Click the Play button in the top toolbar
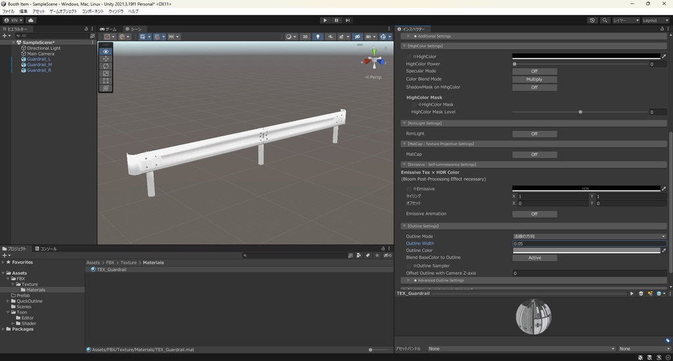The width and height of the screenshot is (673, 361). 325,20
